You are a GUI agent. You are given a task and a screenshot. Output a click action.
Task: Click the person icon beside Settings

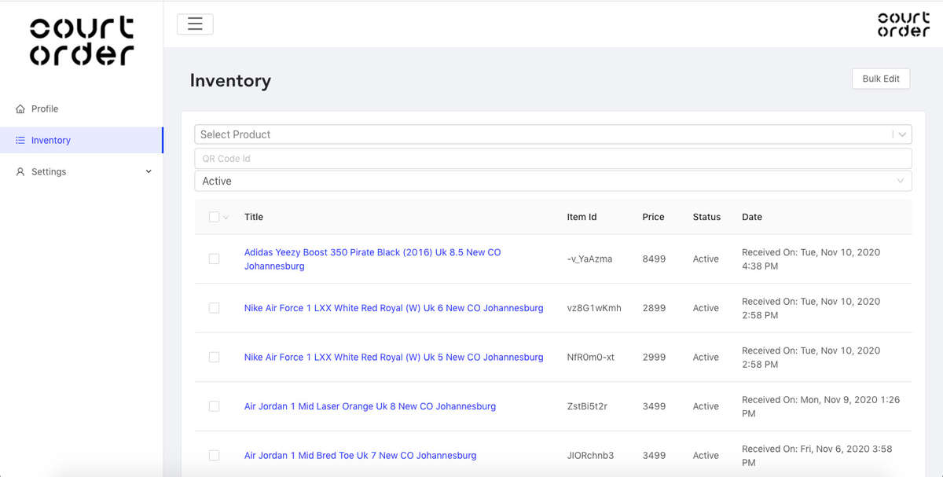click(20, 172)
